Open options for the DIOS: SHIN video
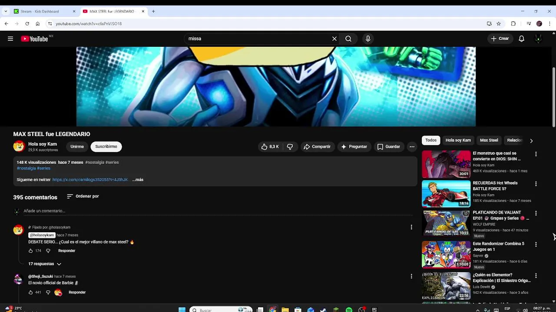556x312 pixels. point(536,154)
